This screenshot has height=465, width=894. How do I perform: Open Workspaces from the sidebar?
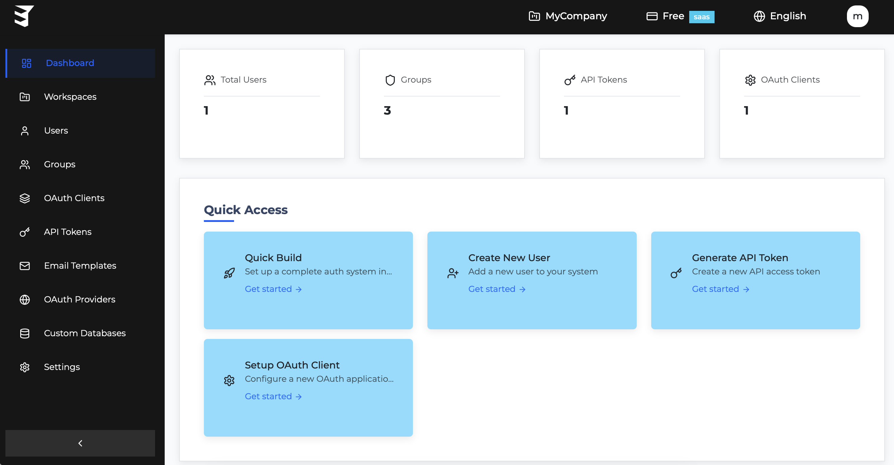point(80,97)
